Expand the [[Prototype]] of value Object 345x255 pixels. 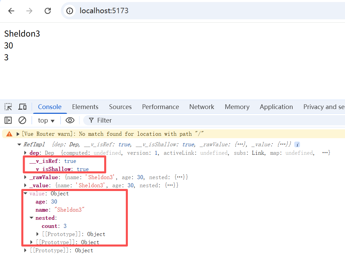click(31, 242)
